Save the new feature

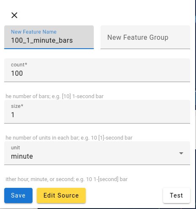click(x=18, y=195)
